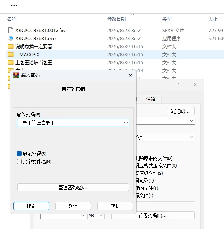Open the volume size dropdown left of MB
The height and width of the screenshot is (229, 224).
tap(83, 216)
